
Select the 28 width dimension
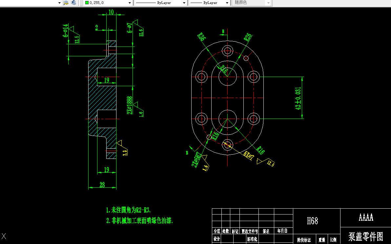(102, 185)
